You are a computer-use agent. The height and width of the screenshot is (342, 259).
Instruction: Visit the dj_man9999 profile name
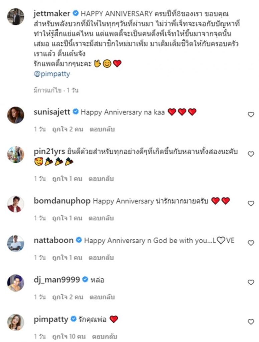57,280
